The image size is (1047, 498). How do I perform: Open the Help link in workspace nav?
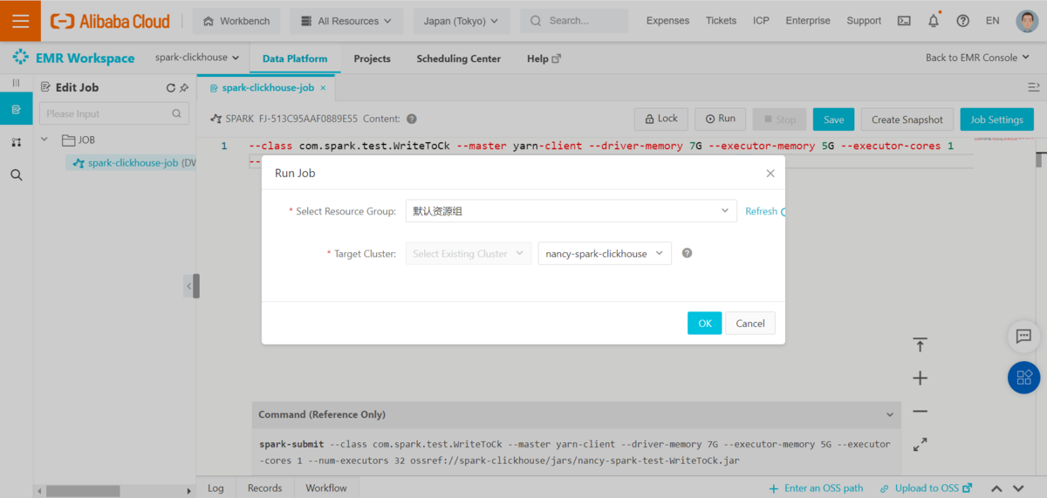coord(544,58)
